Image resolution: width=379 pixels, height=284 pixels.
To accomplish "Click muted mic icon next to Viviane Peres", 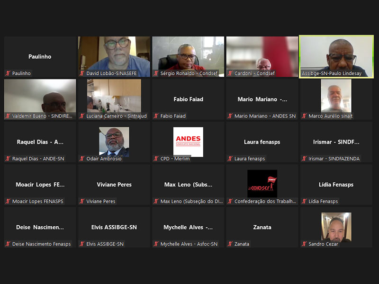I will point(82,201).
